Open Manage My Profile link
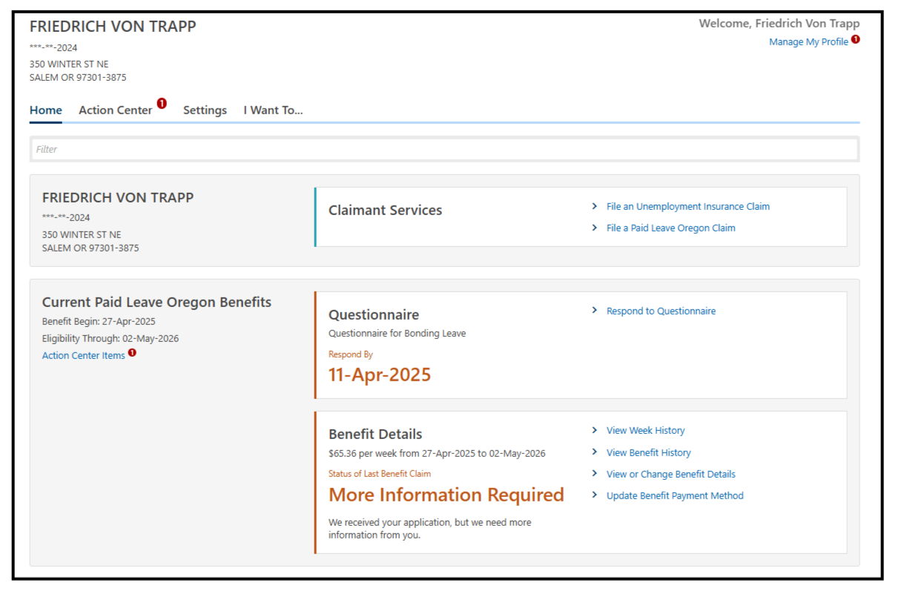The image size is (904, 600). point(808,42)
